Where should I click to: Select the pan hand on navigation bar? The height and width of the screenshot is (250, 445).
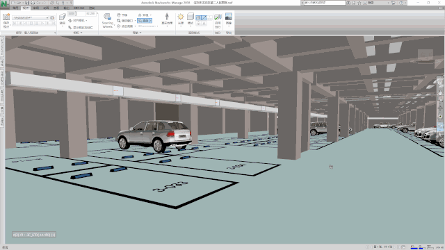click(x=440, y=93)
